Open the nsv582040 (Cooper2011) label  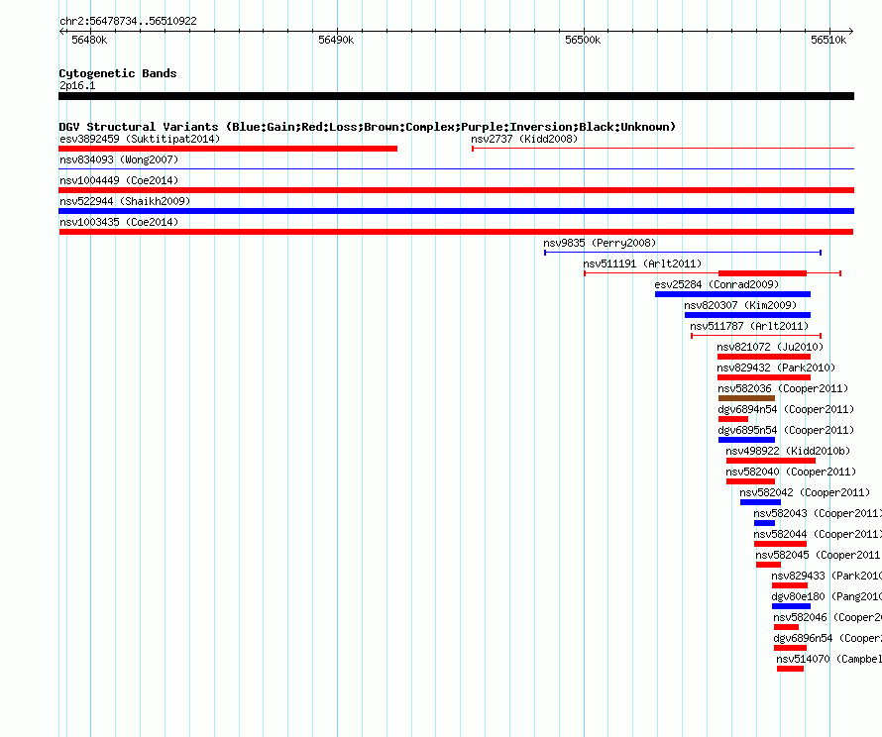point(791,472)
